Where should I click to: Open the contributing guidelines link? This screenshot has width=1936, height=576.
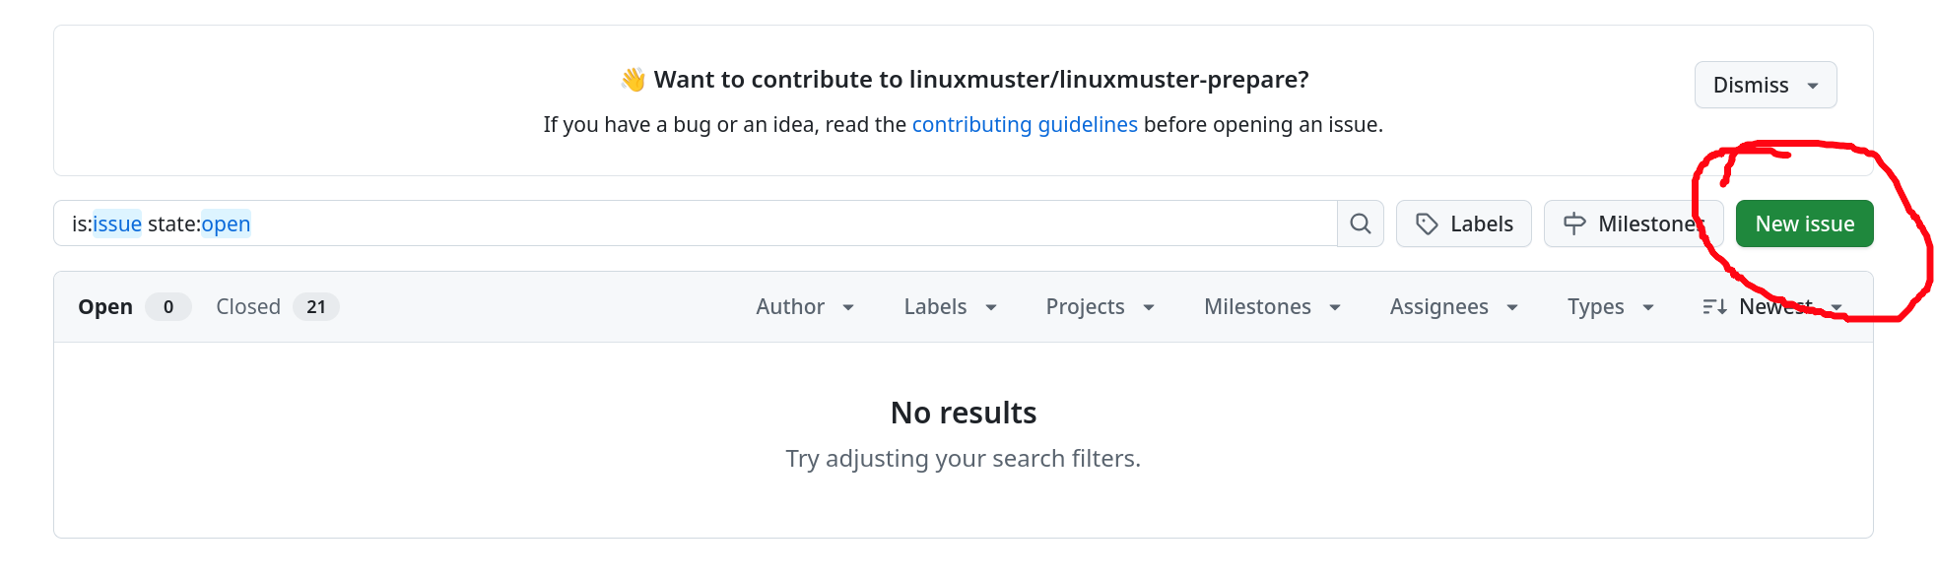click(1025, 125)
